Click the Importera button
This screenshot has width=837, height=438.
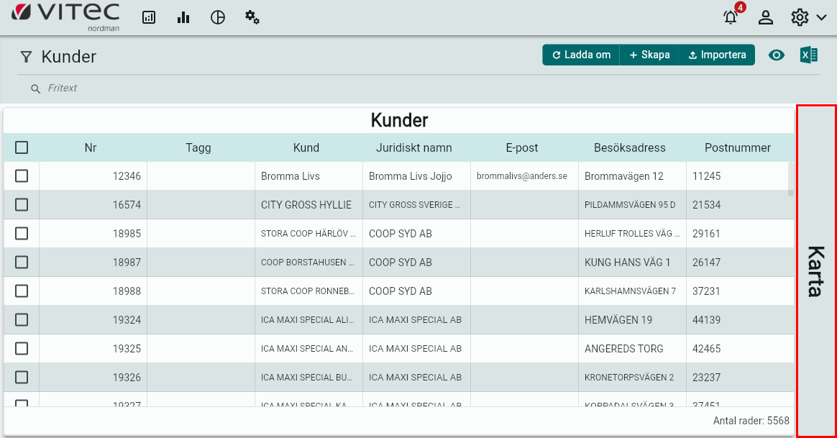[717, 55]
